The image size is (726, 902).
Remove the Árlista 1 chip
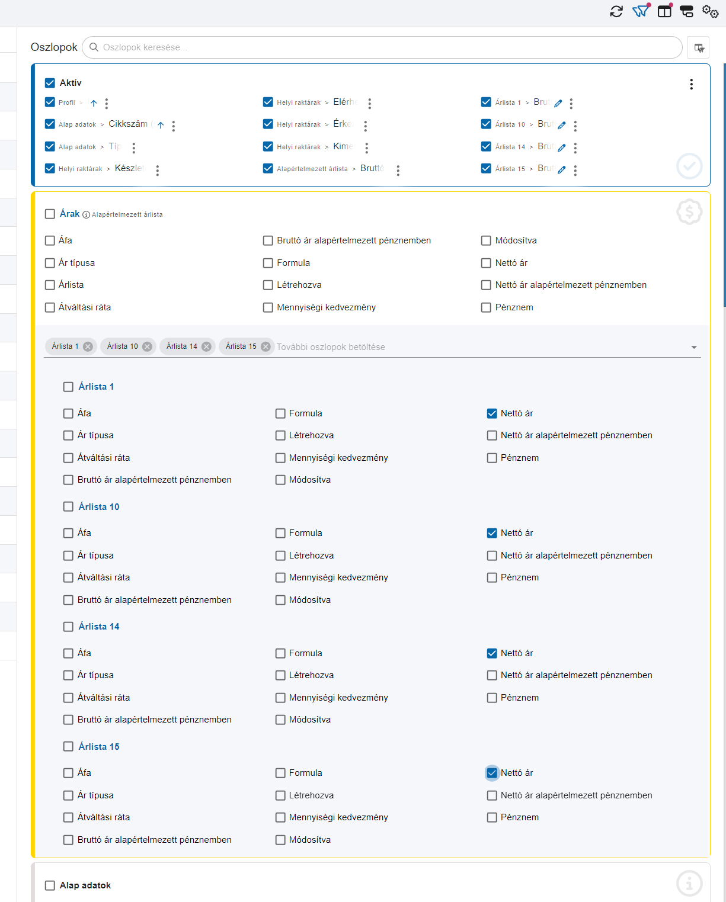click(88, 346)
